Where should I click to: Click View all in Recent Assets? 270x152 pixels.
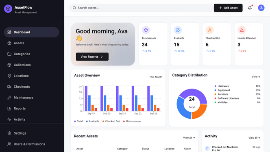point(189,138)
